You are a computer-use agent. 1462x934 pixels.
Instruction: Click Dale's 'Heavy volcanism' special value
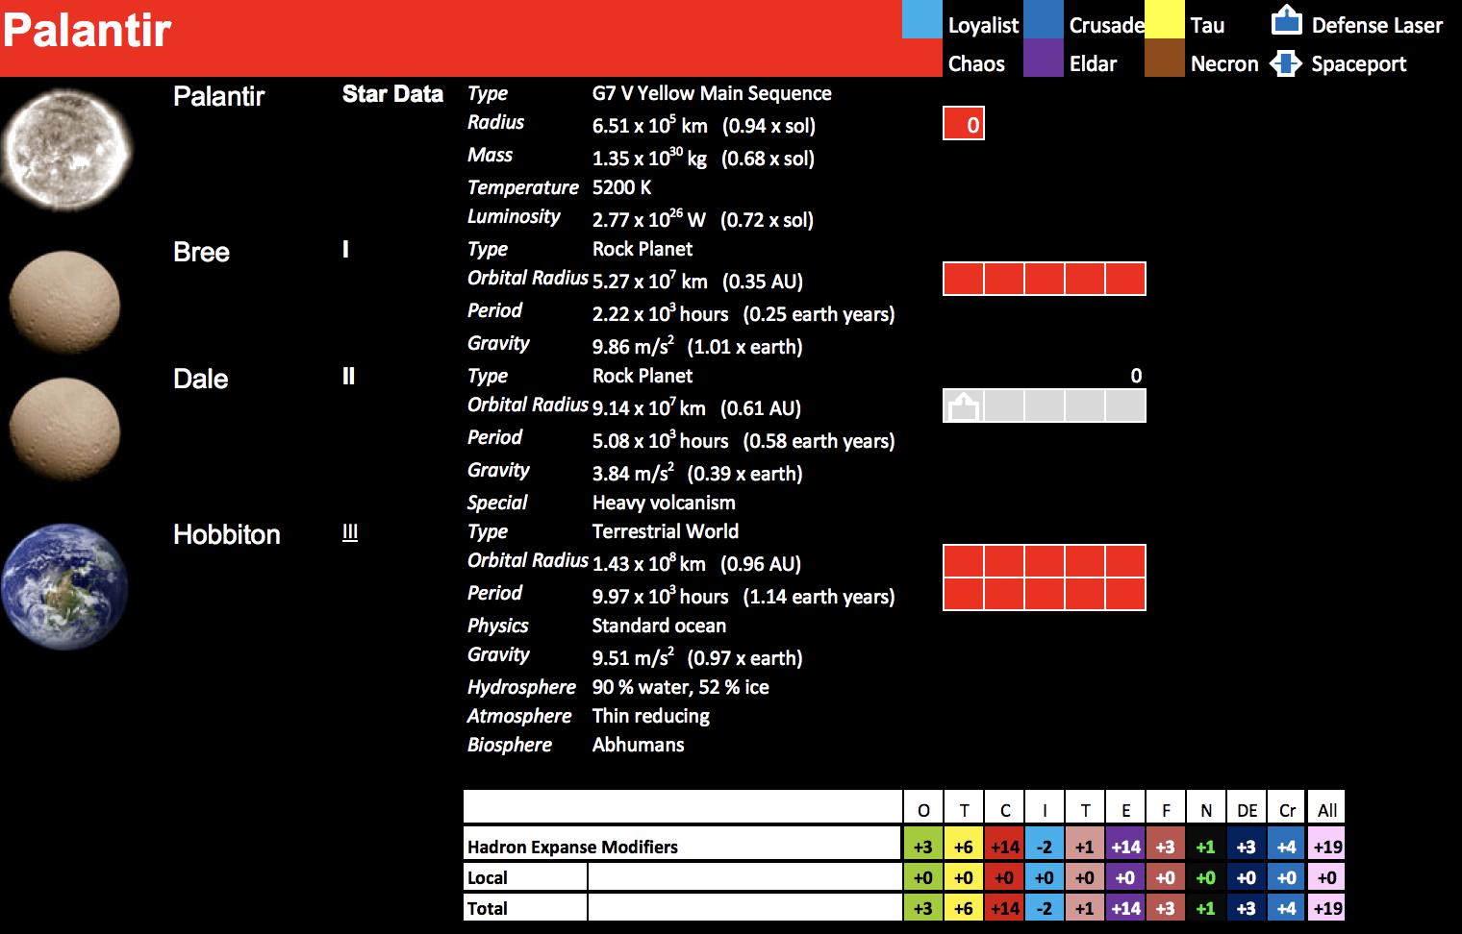tap(664, 503)
